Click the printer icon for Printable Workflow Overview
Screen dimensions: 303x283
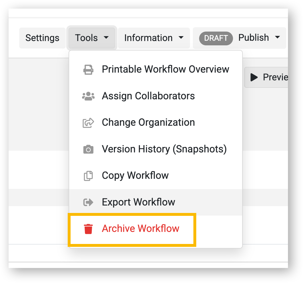(88, 70)
